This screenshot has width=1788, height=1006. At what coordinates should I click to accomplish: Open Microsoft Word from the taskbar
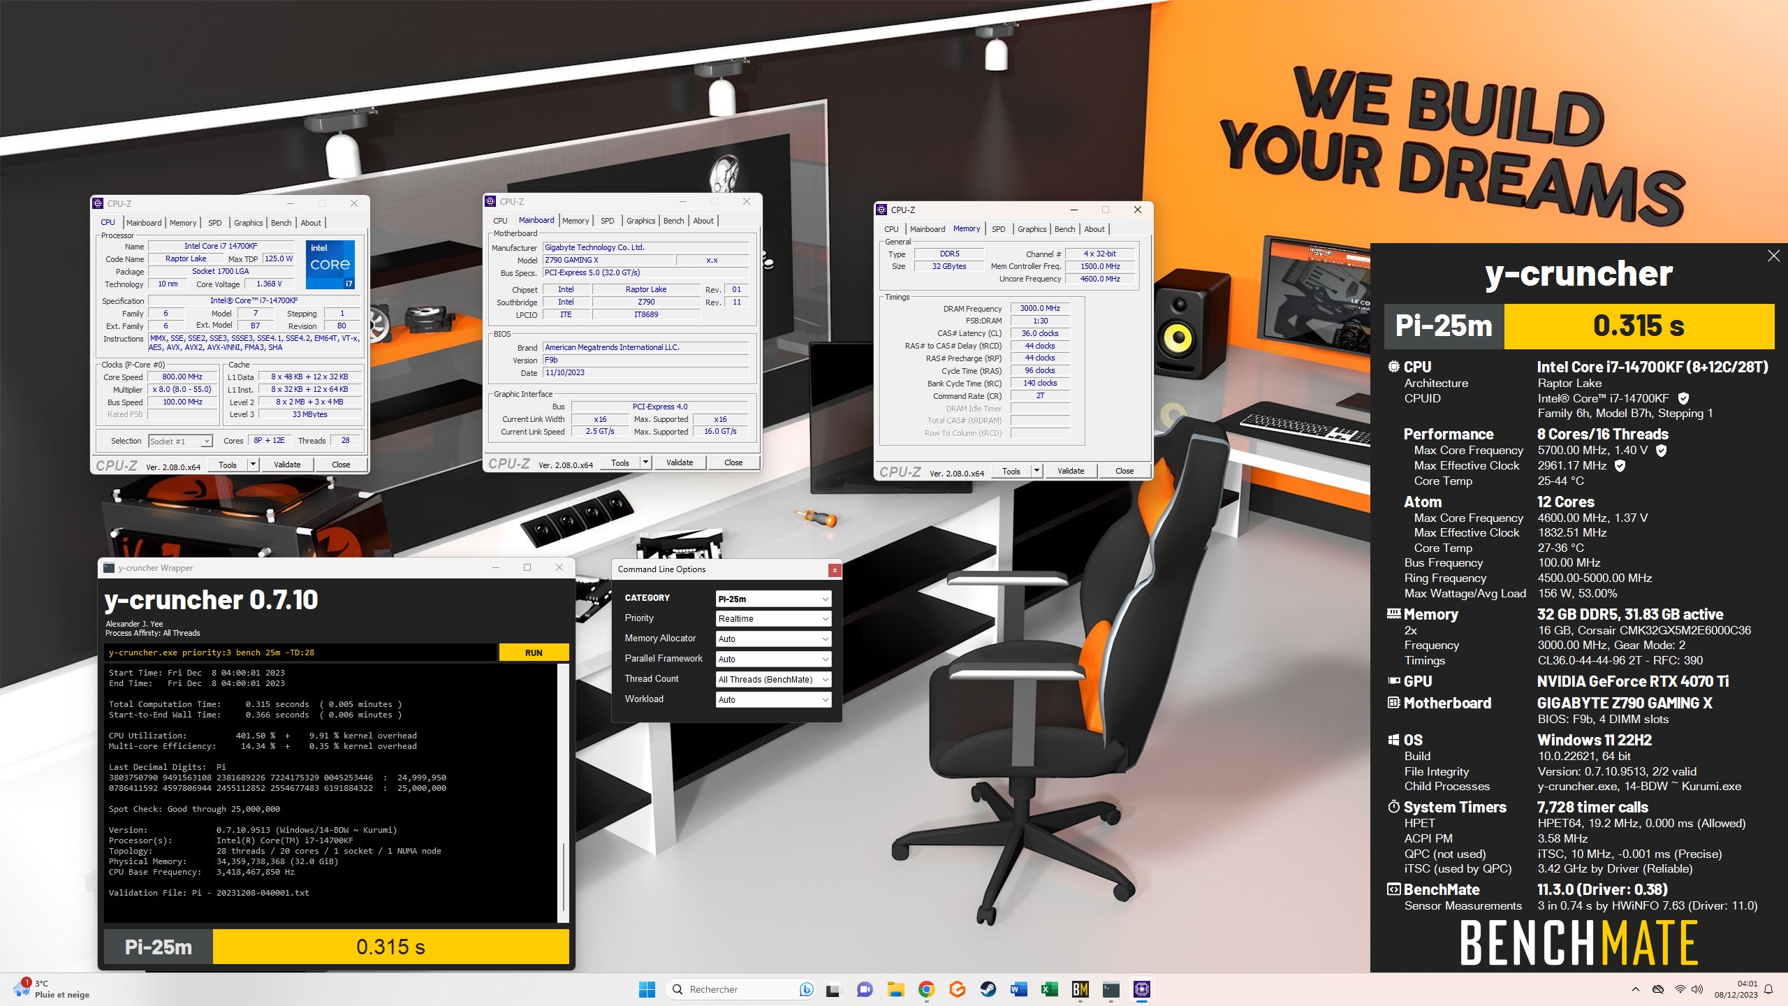click(x=1018, y=989)
